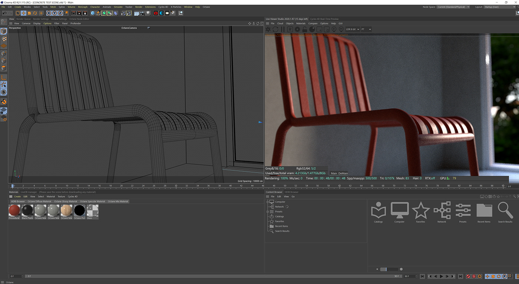This screenshot has width=519, height=284.
Task: Toggle Octane render lock resolution icon
Action: [x=304, y=29]
